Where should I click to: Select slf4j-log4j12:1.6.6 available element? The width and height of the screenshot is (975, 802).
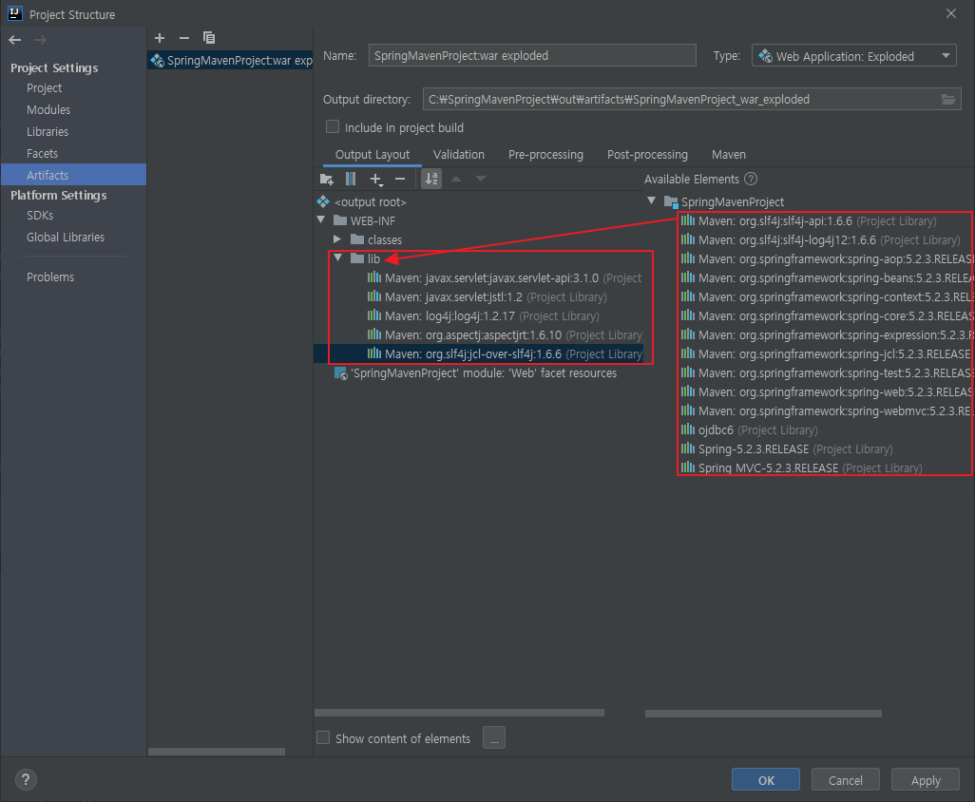[x=821, y=240]
